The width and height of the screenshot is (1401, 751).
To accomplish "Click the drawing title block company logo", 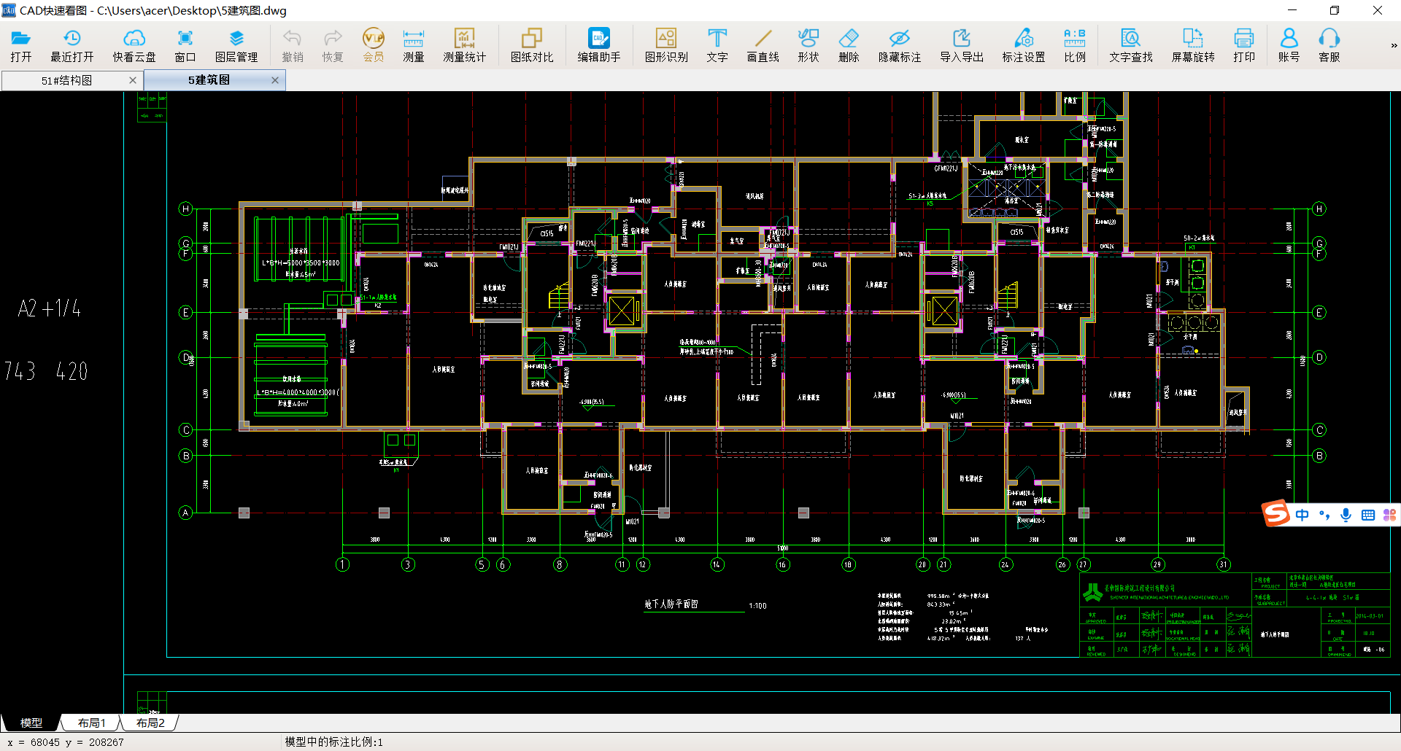I will pos(1092,593).
